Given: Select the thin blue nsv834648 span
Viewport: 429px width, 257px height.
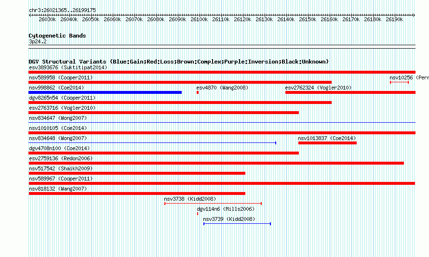Looking at the screenshot, I should (152, 143).
